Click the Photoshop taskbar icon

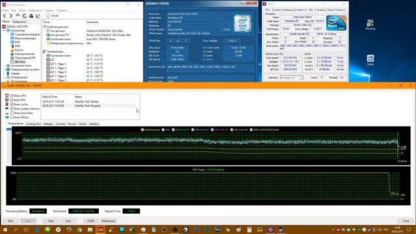point(196,229)
